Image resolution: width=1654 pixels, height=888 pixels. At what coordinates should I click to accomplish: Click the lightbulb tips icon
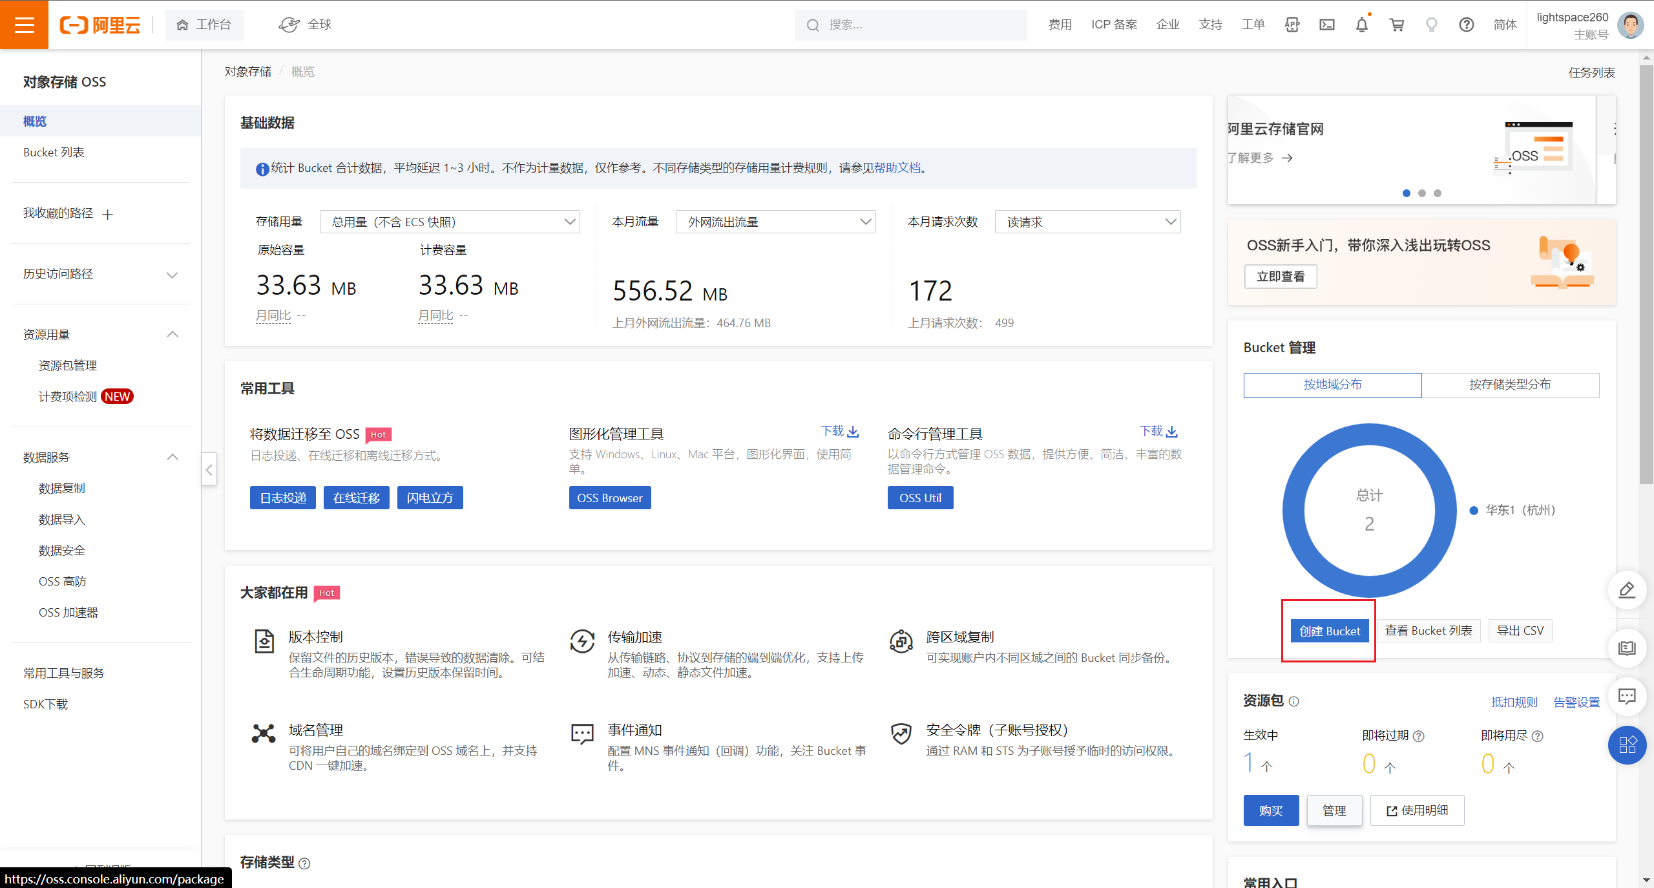tap(1432, 25)
